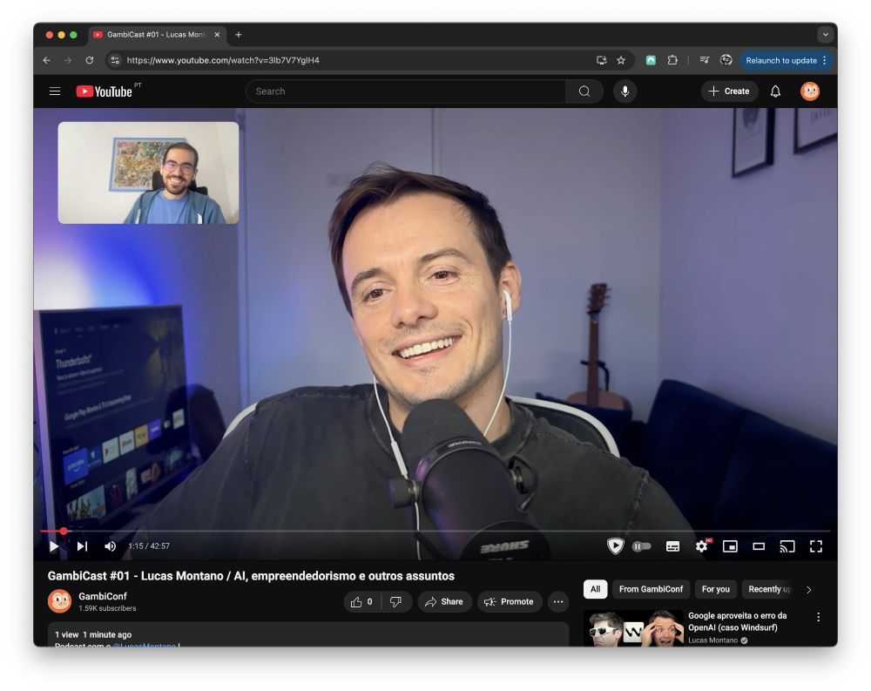Screen dimensions: 871x691
Task: Open the notifications bell
Action: (775, 91)
